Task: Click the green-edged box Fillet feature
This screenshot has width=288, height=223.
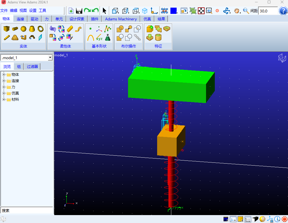Action: 150,29
